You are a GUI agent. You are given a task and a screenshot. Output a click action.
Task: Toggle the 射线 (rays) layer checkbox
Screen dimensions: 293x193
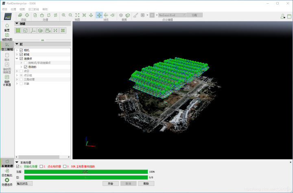point(21,54)
